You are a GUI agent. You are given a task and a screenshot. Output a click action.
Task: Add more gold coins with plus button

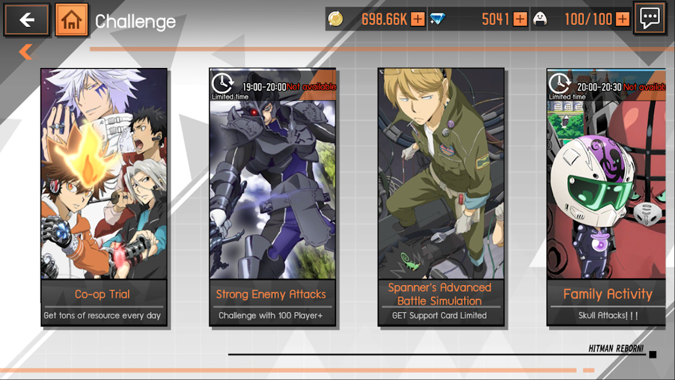[x=417, y=19]
